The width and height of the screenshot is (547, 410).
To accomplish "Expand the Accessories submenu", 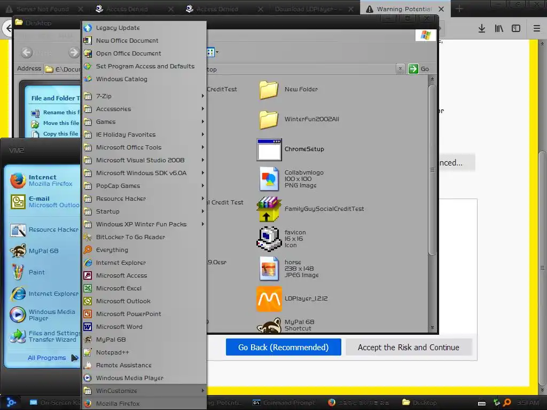I will tap(144, 109).
